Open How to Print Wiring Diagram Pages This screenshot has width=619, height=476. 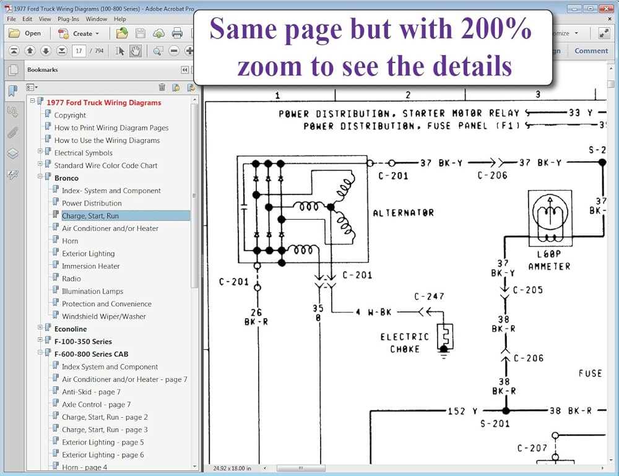point(111,128)
